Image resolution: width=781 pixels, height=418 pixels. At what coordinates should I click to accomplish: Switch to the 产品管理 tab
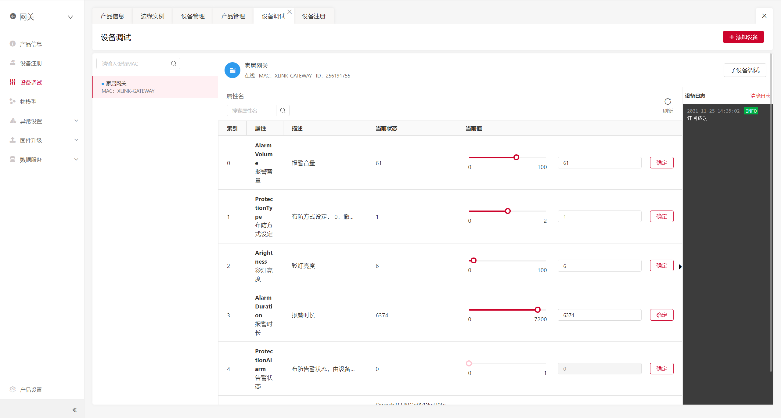[x=233, y=16]
